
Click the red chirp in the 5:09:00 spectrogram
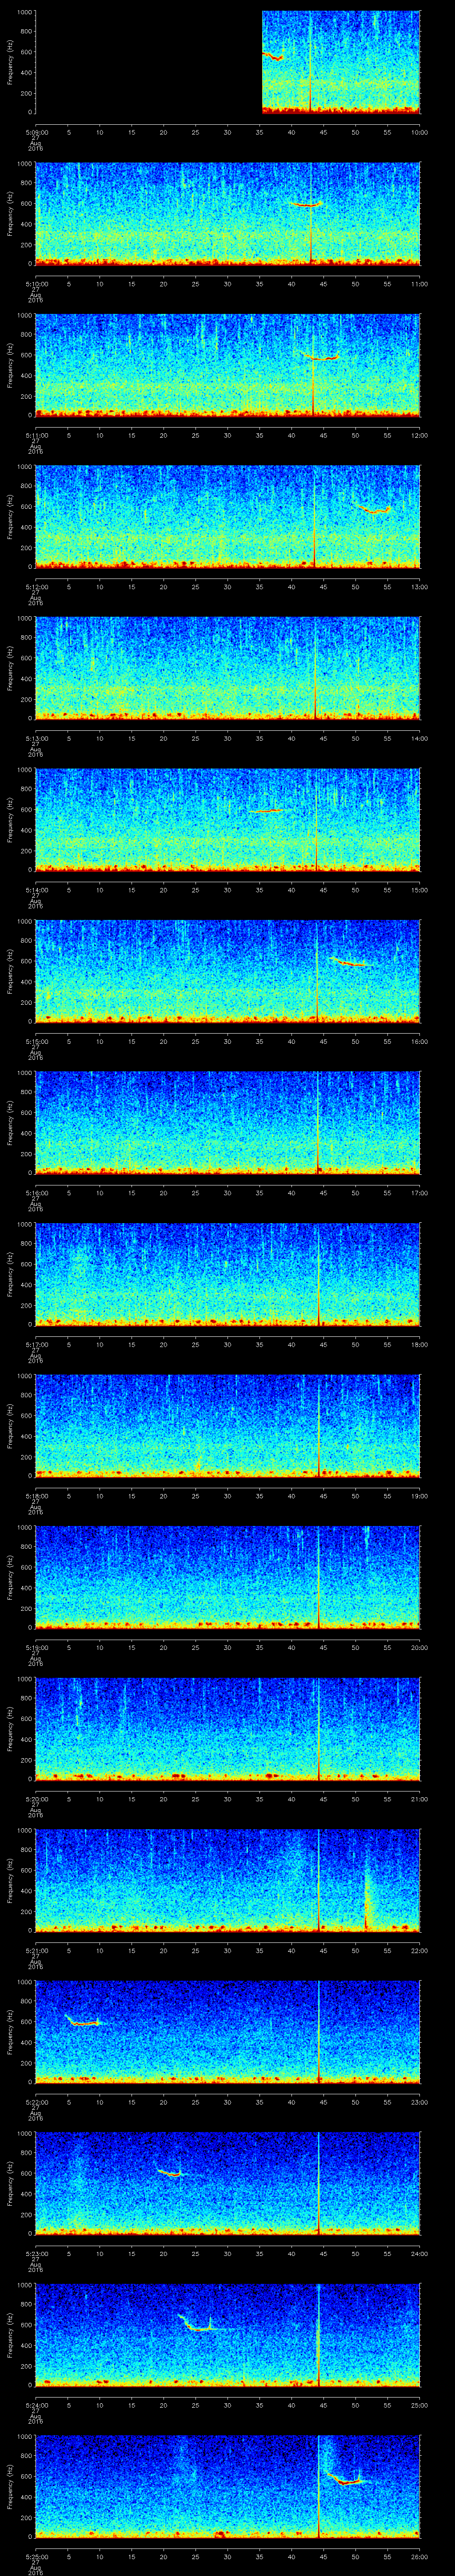(x=273, y=56)
